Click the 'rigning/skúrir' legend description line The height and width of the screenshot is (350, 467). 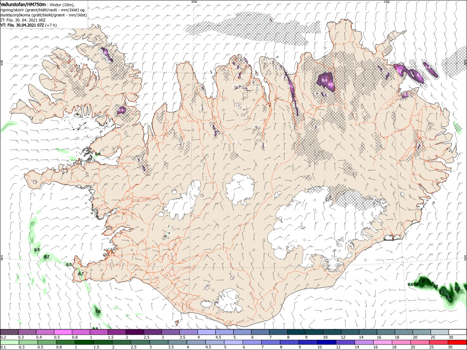coord(43,10)
